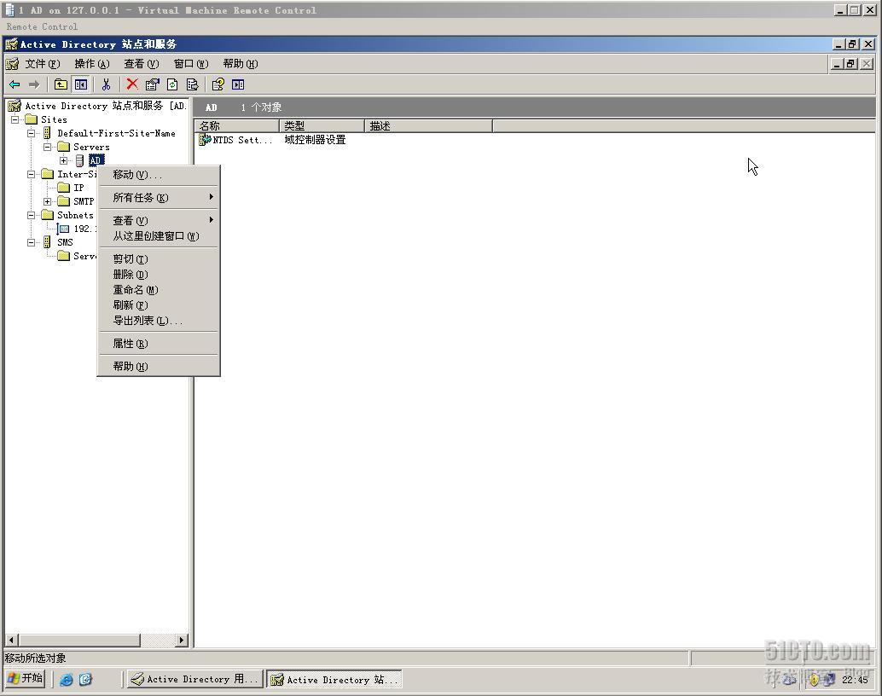Viewport: 882px width, 696px height.
Task: Go back with the Back arrow
Action: (15, 84)
